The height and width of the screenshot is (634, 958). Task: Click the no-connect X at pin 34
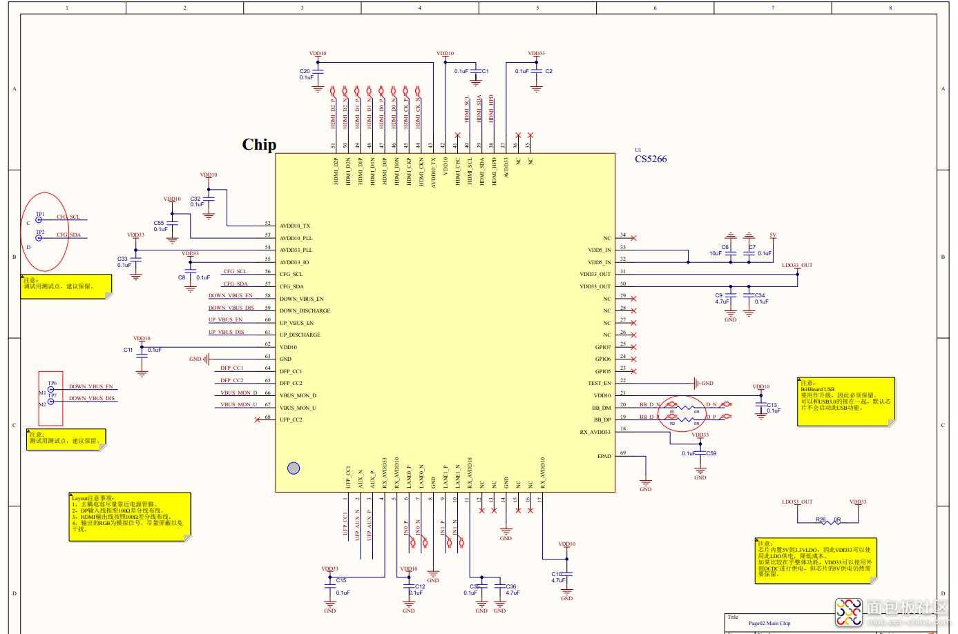(633, 238)
